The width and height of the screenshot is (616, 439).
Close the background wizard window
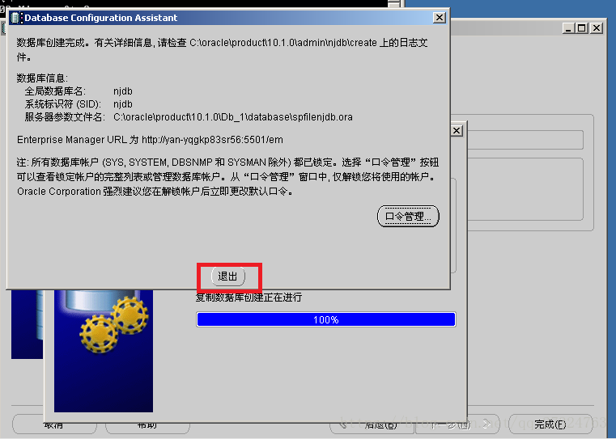[x=597, y=28]
